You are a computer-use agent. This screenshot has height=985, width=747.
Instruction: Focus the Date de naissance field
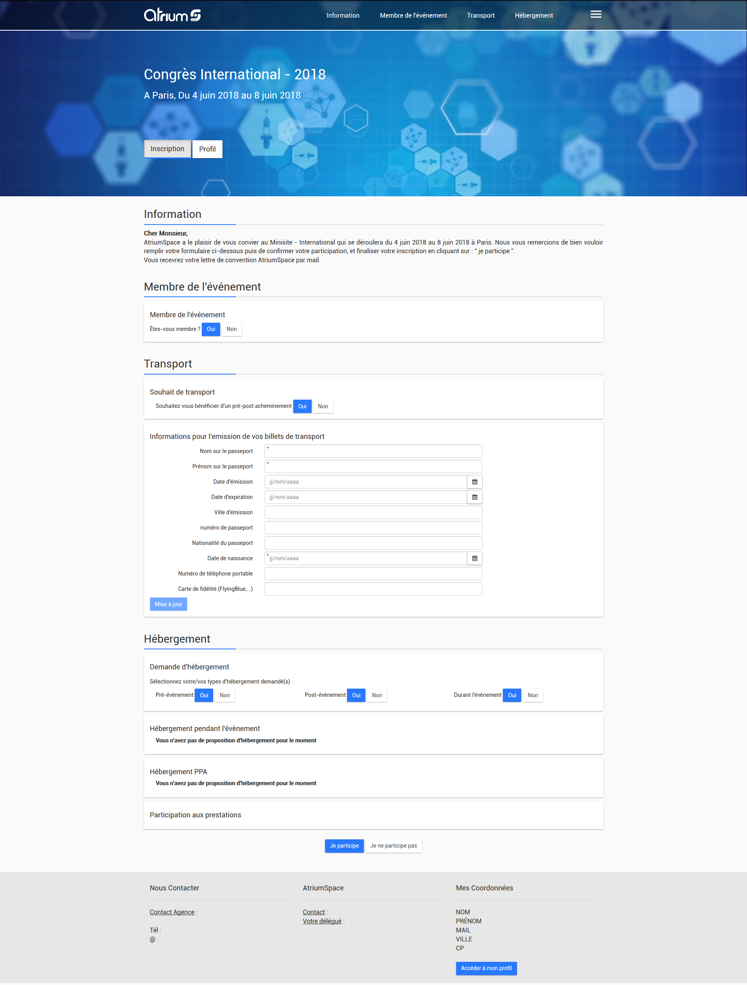(x=365, y=558)
